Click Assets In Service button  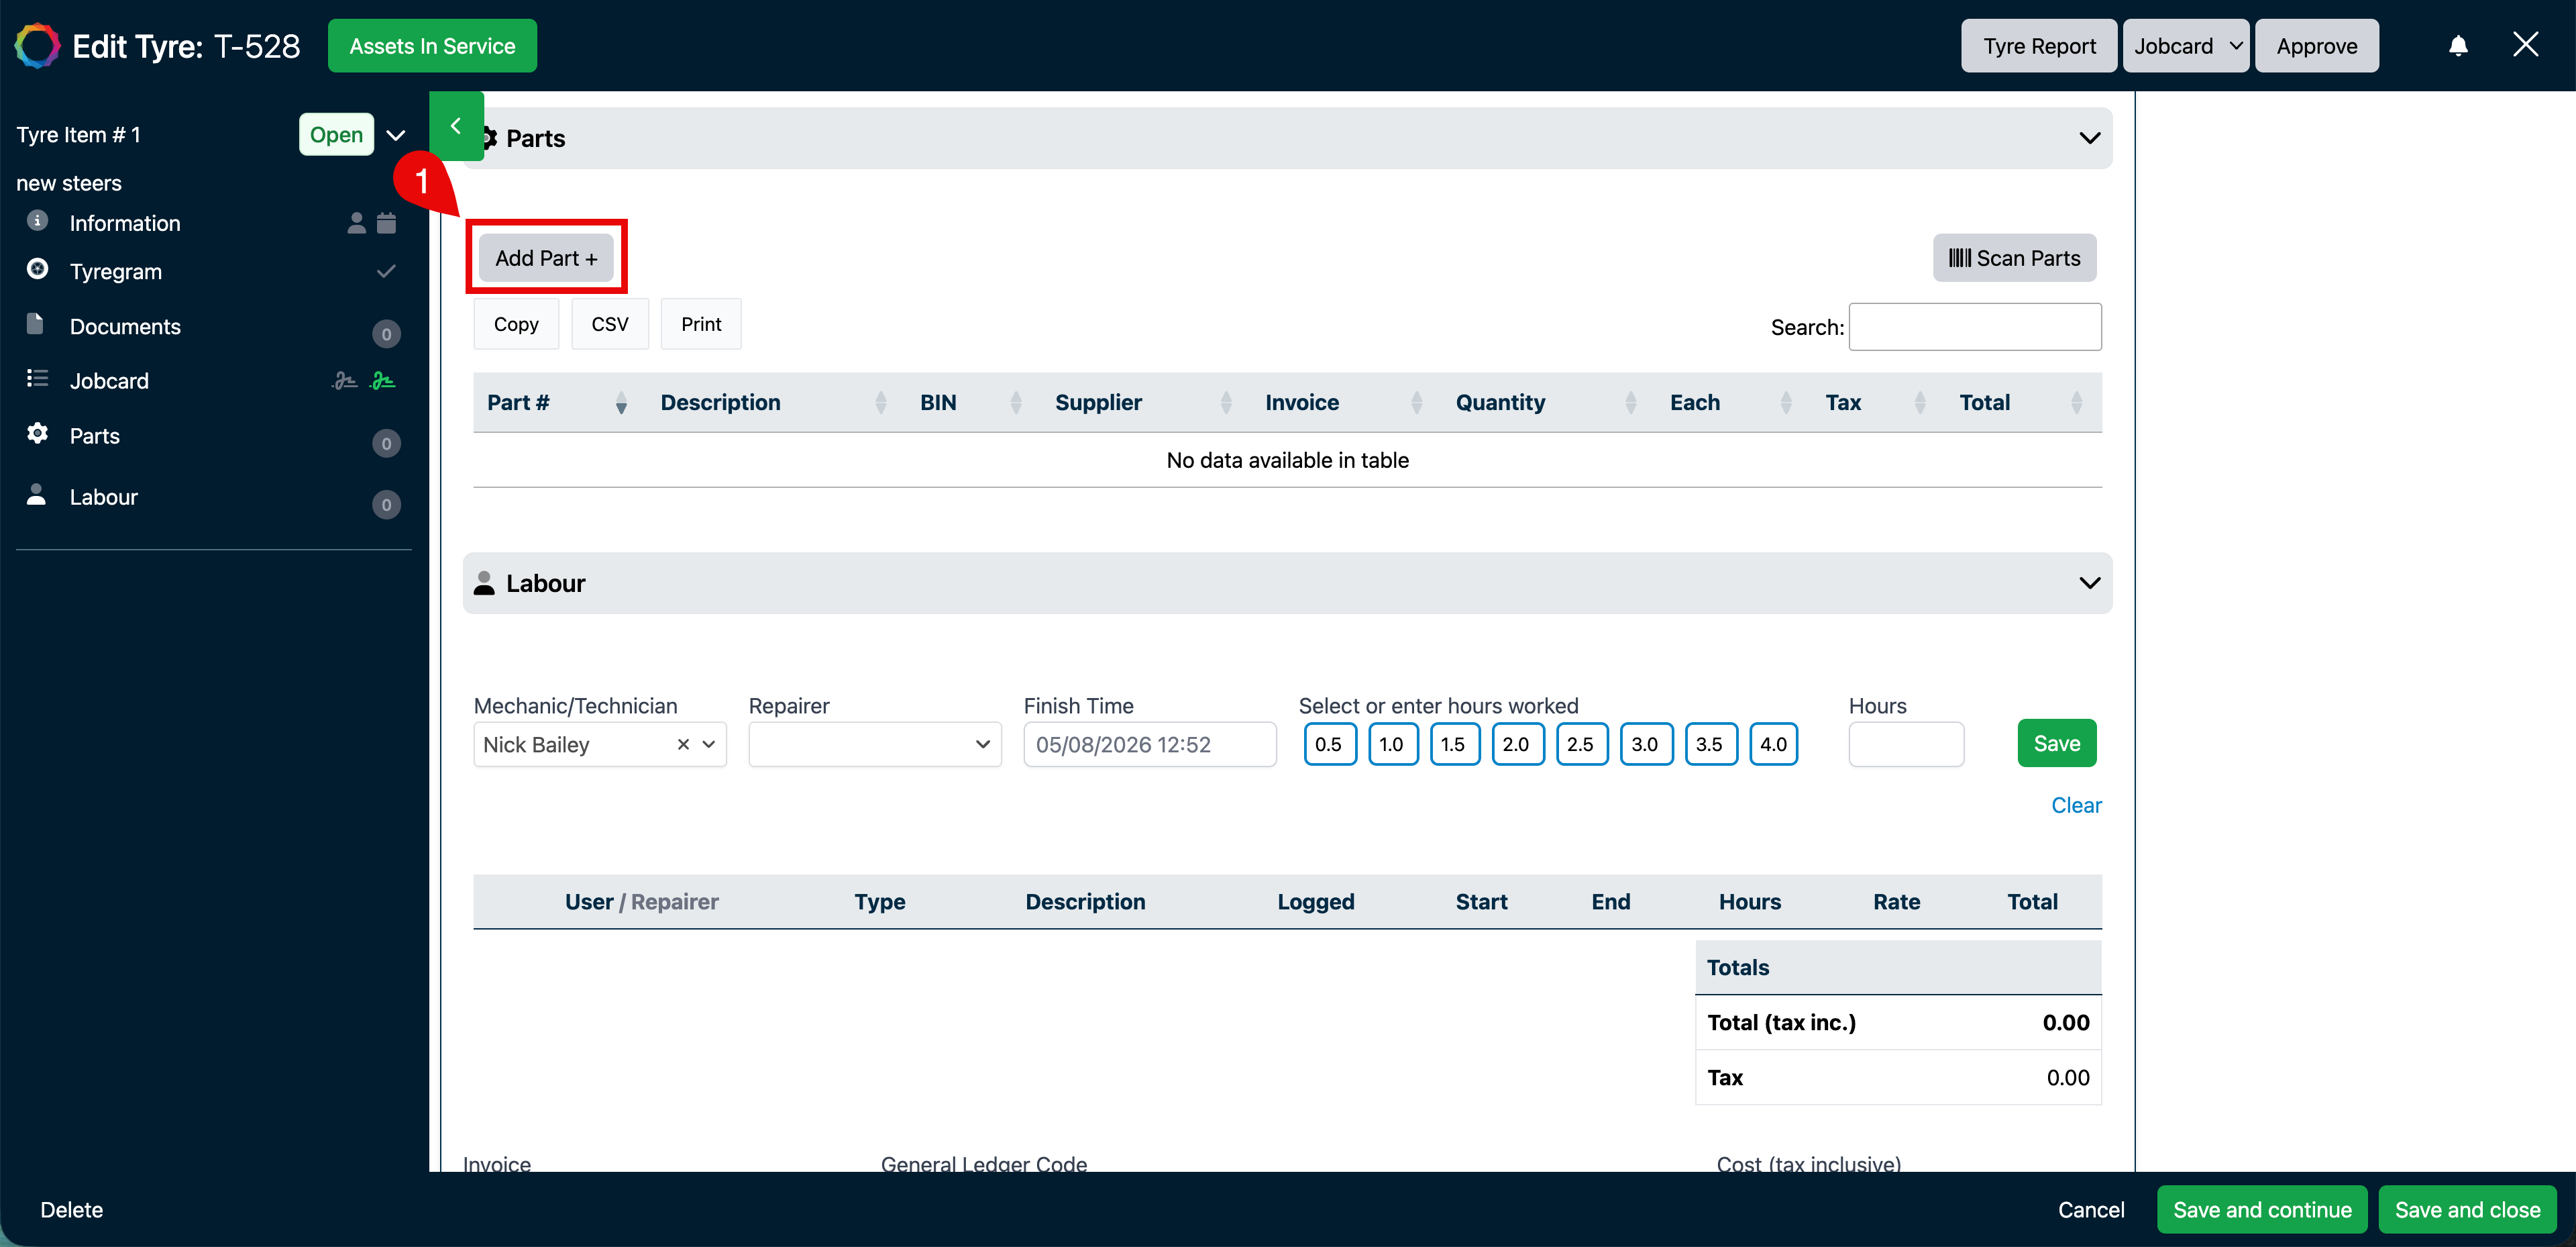click(432, 46)
